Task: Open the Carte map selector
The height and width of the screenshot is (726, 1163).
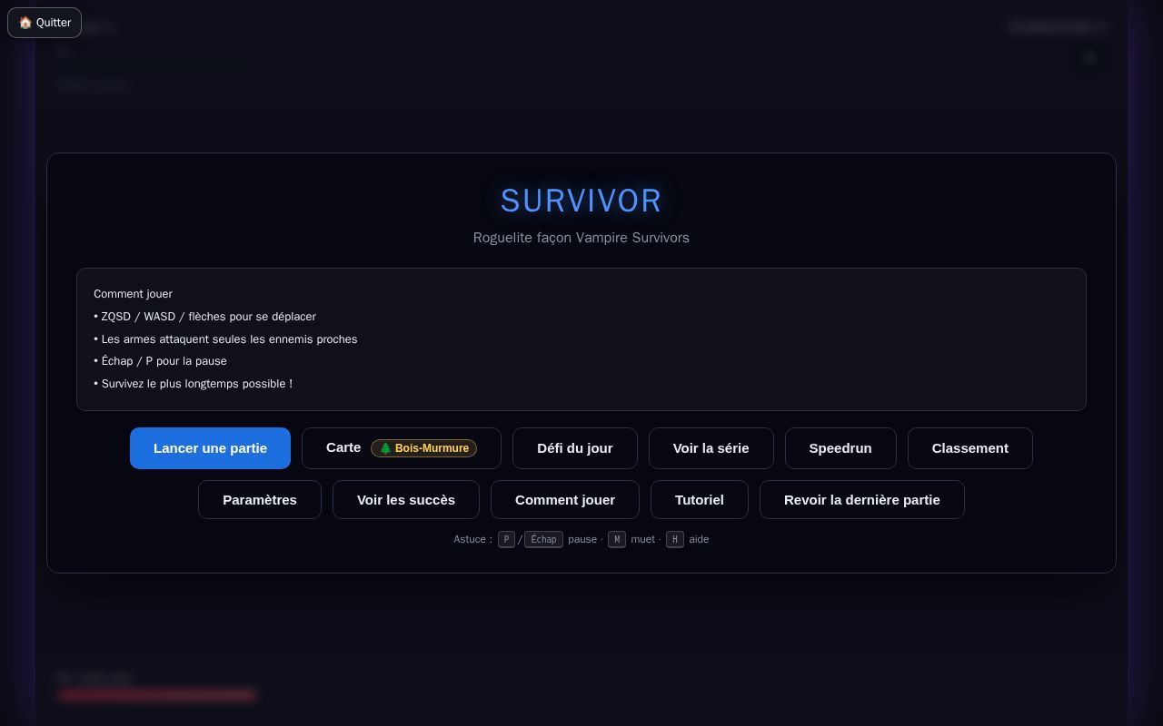Action: click(x=401, y=448)
